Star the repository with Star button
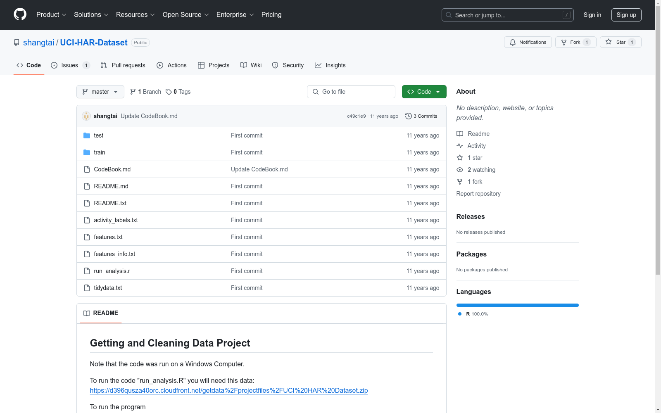Image resolution: width=661 pixels, height=413 pixels. [621, 42]
